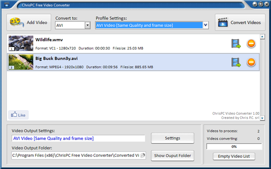The width and height of the screenshot is (271, 169).
Task: Click the Video Output Folder path field
Action: [x=79, y=155]
